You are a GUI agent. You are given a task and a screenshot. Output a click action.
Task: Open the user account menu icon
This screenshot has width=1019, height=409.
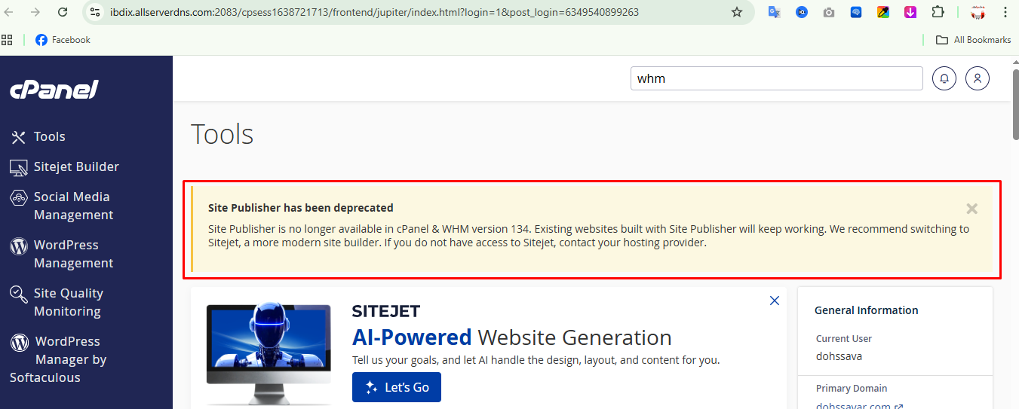tap(978, 78)
